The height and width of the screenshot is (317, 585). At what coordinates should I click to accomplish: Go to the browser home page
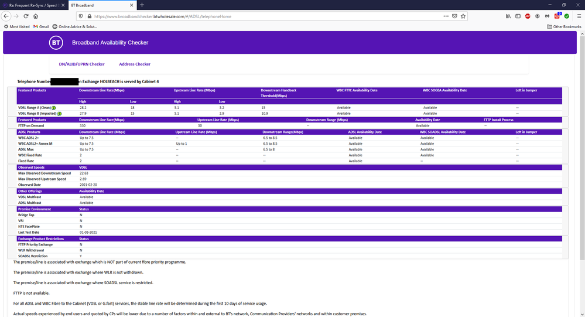36,16
